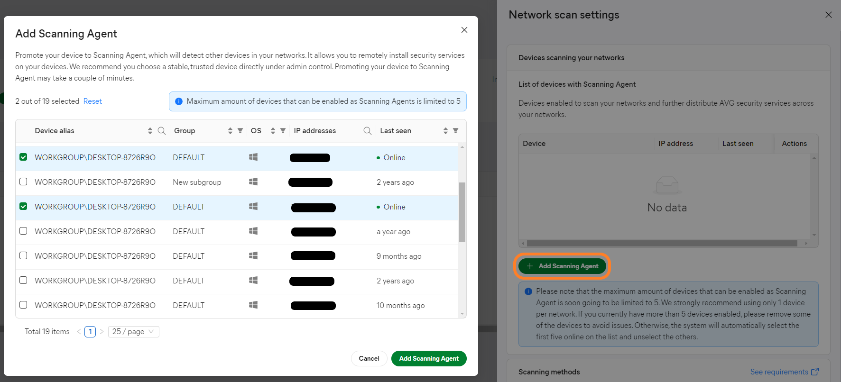Viewport: 841px width, 382px height.
Task: Uncheck the first selected WORKGROUP device
Action: point(23,156)
